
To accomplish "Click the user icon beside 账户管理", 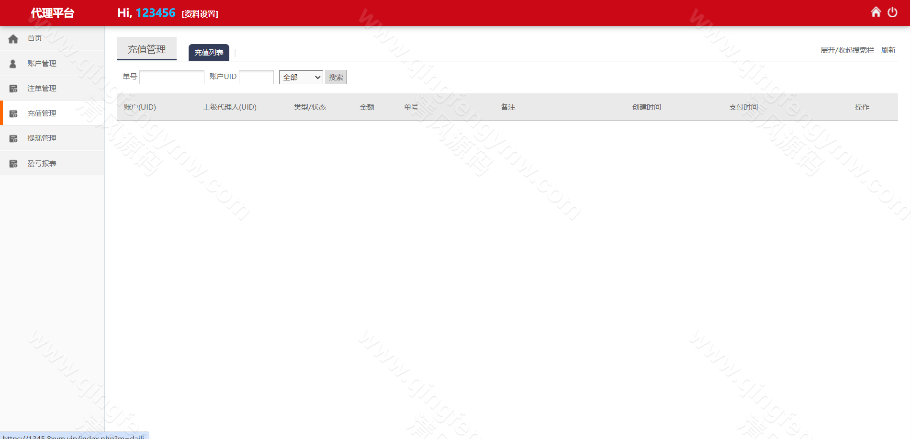I will tap(13, 64).
